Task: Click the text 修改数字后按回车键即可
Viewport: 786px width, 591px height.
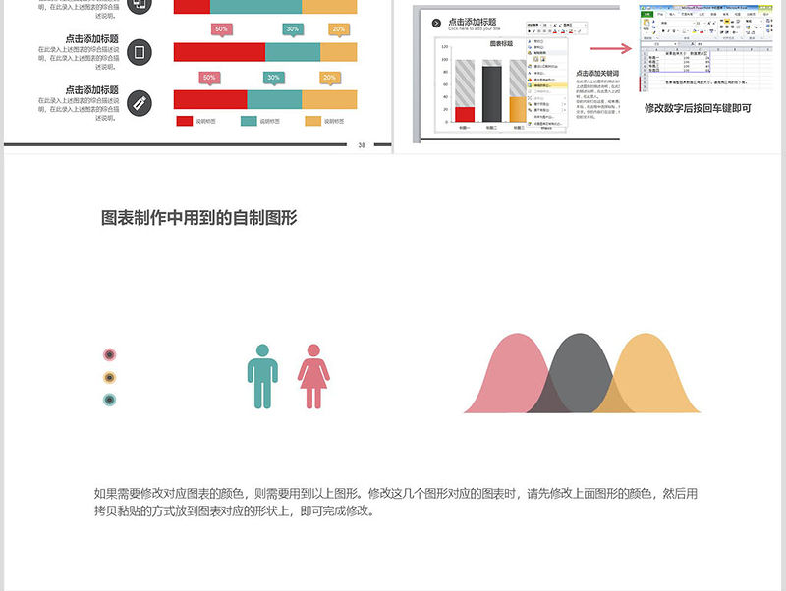Action: pos(698,109)
